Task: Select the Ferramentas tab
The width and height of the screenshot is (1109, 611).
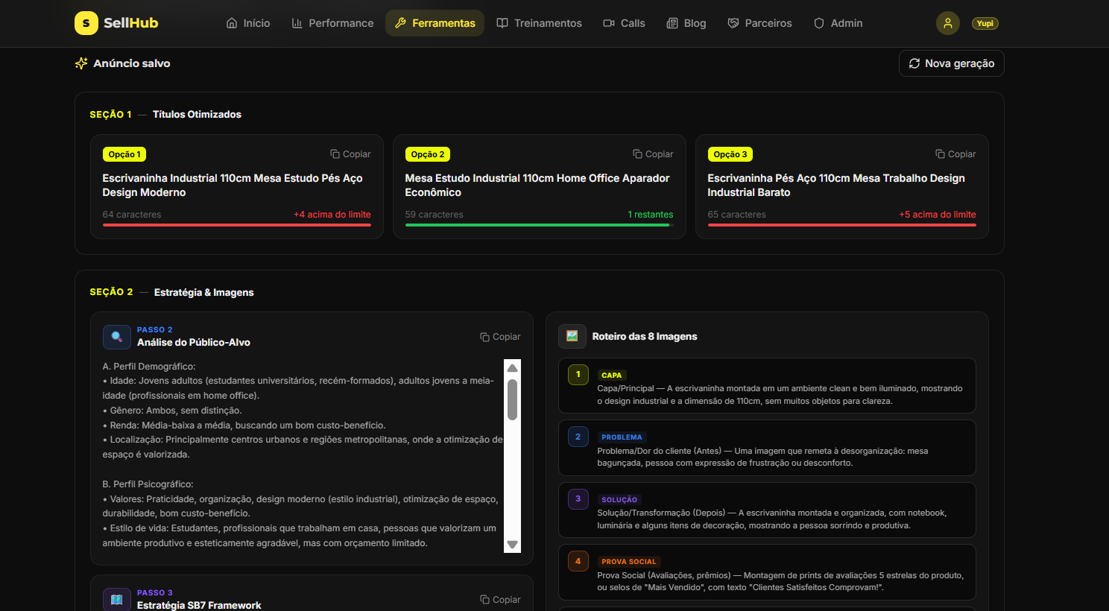Action: click(435, 23)
